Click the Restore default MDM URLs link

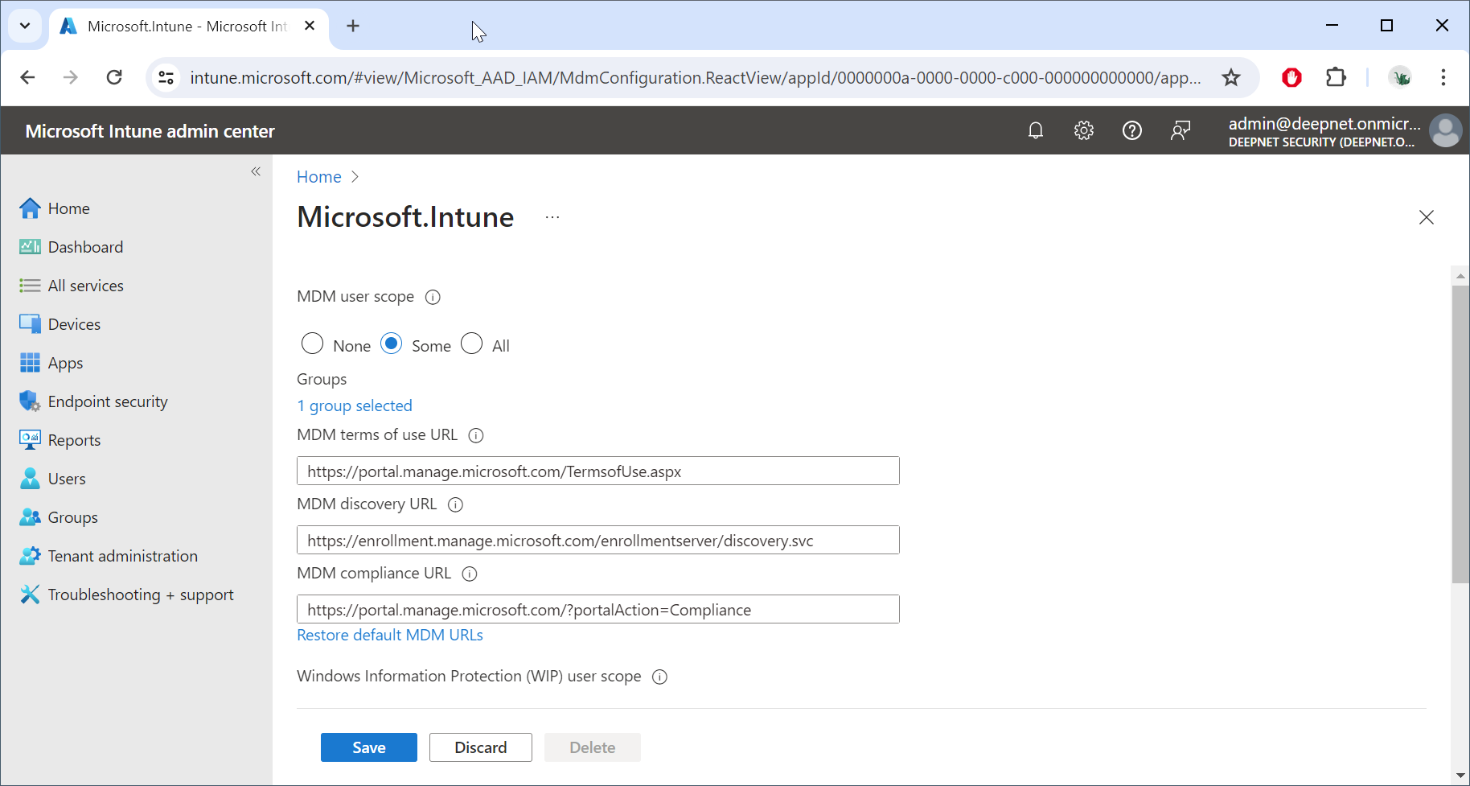(390, 635)
